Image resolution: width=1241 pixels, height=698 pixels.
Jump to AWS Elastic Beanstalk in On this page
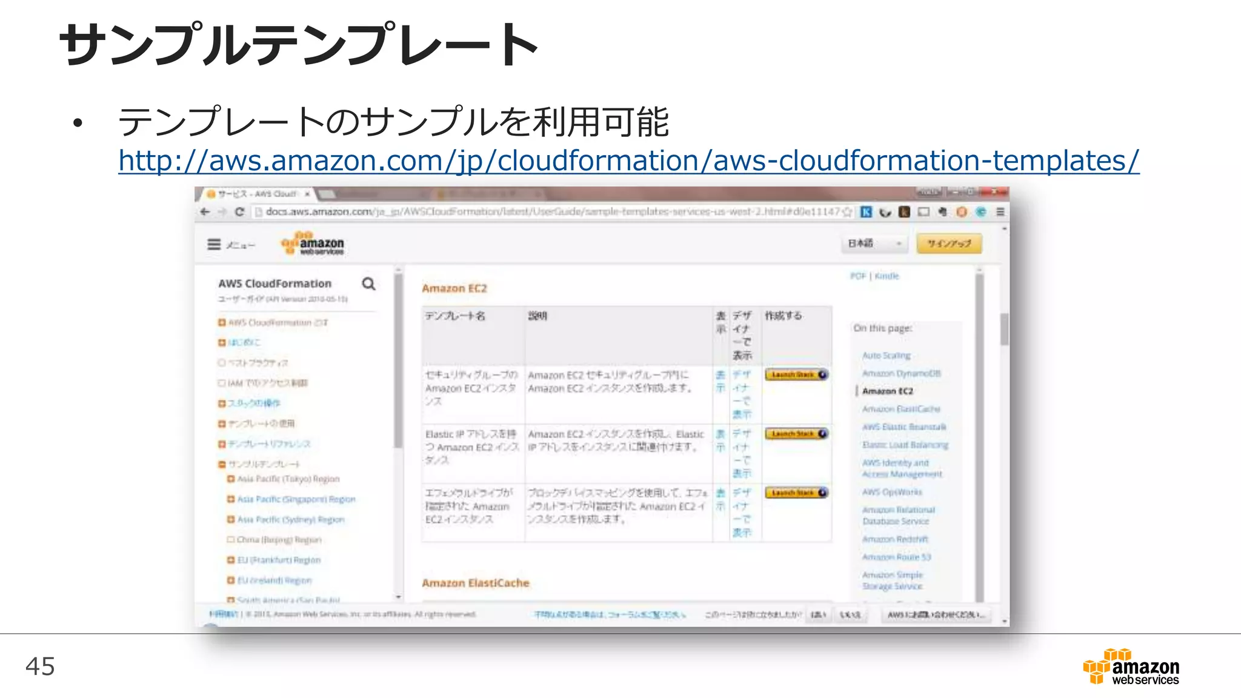point(904,427)
